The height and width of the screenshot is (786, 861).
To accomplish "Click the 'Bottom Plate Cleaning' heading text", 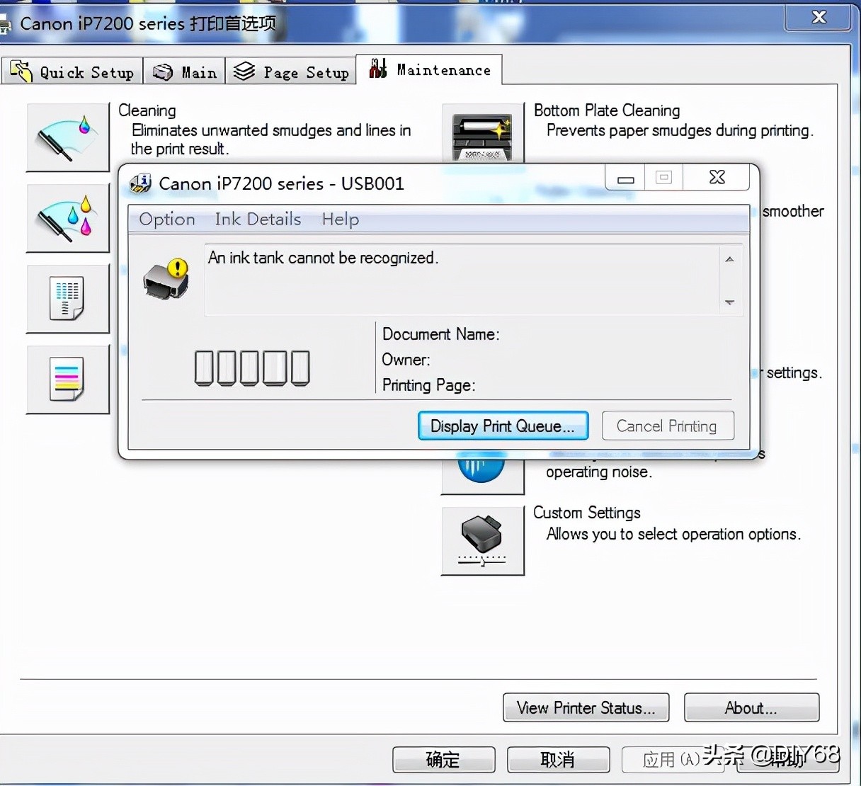I will pos(607,110).
